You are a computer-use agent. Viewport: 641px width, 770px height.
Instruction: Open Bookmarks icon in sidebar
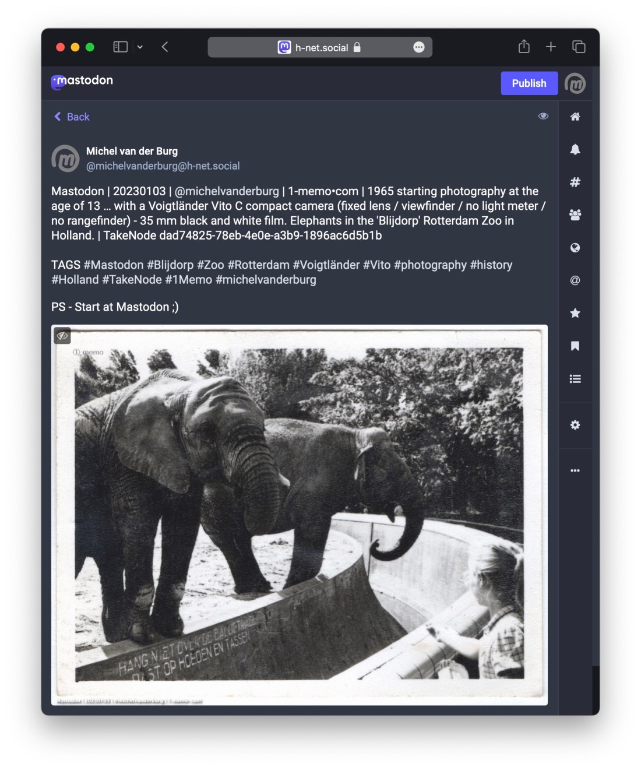tap(575, 346)
